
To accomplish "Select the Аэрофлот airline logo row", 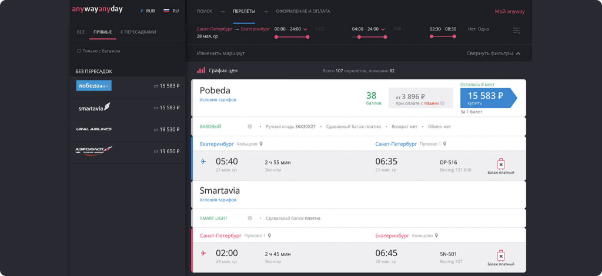I will coord(128,152).
